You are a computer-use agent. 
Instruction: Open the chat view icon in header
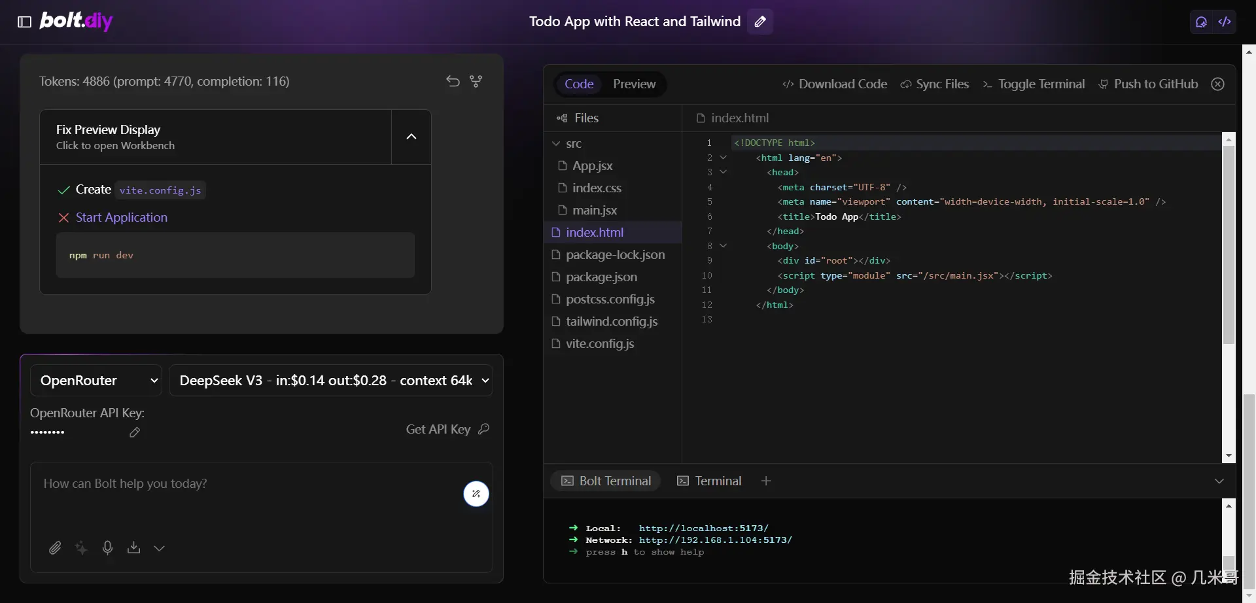(1201, 22)
